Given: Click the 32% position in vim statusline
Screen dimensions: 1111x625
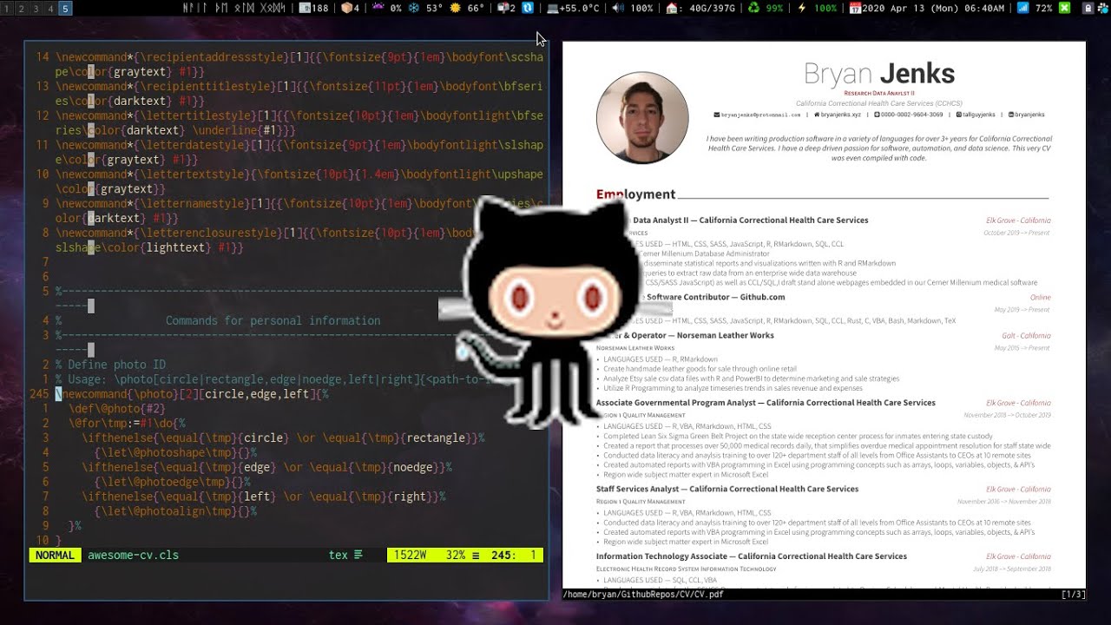Looking at the screenshot, I should click(x=455, y=555).
